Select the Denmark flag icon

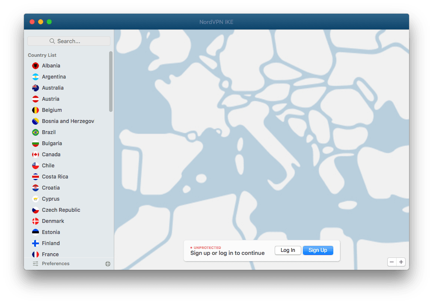click(x=36, y=221)
